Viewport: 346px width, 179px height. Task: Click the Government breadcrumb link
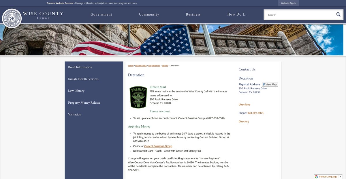(x=141, y=66)
